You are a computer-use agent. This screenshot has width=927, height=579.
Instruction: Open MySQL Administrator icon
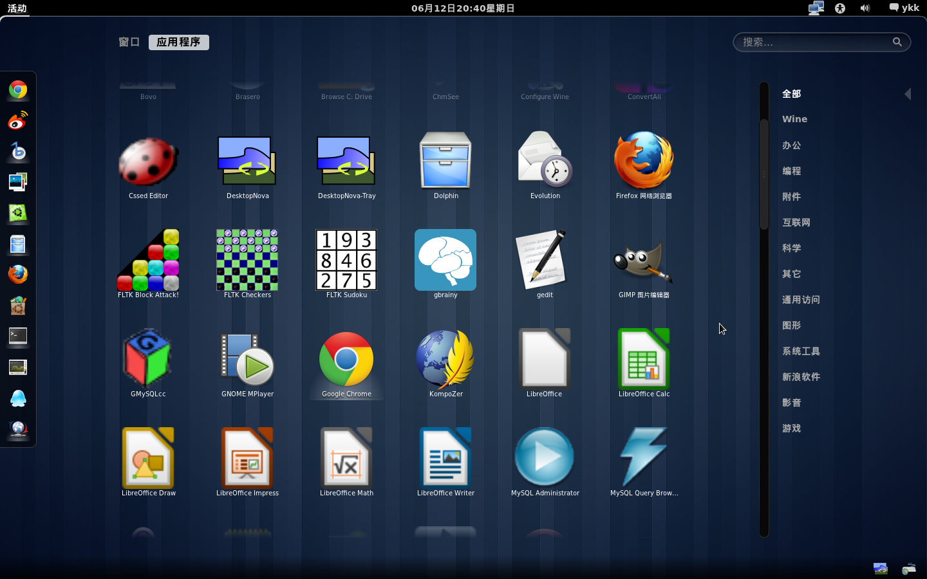coord(545,458)
